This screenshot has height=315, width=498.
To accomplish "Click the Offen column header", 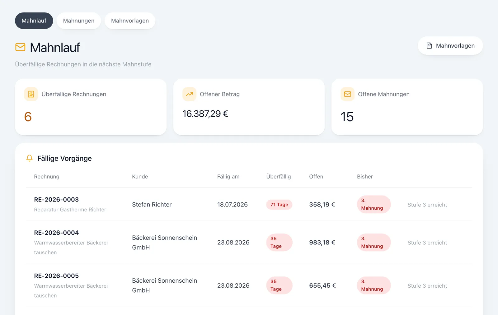I will click(x=316, y=177).
